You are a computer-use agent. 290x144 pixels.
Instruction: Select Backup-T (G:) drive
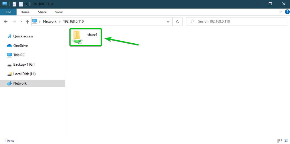pyautogui.click(x=24, y=64)
